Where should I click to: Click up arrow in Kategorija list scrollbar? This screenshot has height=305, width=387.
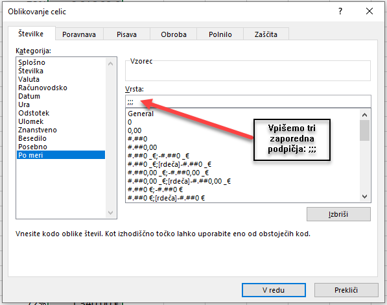tap(111, 64)
